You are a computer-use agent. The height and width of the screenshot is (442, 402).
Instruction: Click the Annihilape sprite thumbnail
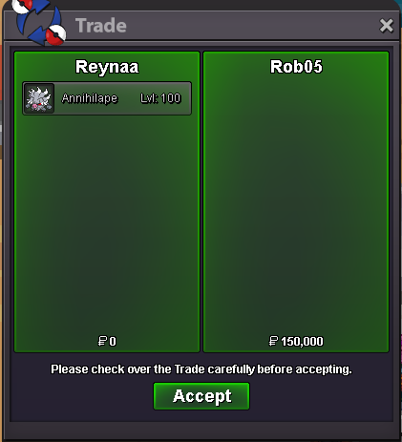pos(39,98)
